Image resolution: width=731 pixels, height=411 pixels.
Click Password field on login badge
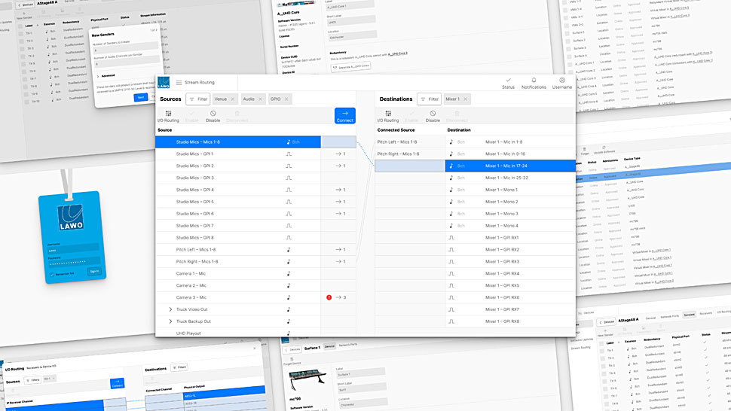75,263
